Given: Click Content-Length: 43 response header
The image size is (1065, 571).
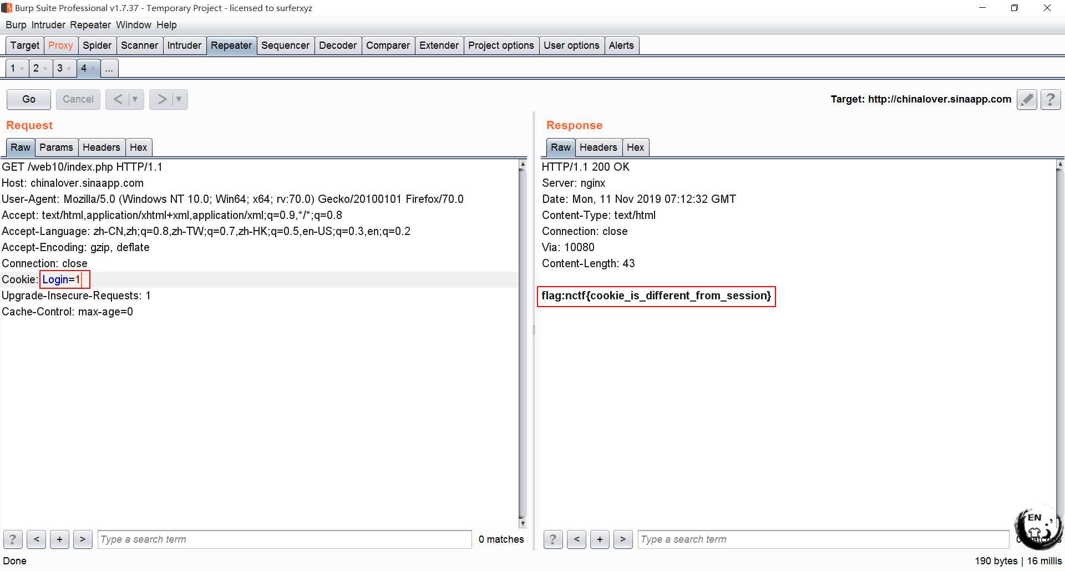Looking at the screenshot, I should (x=588, y=263).
